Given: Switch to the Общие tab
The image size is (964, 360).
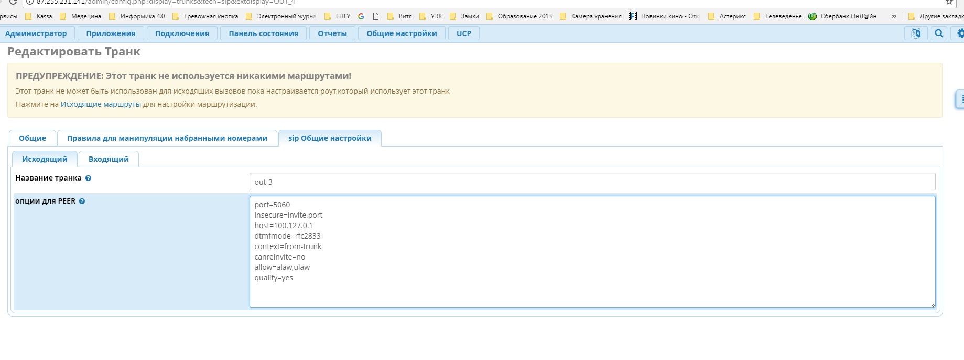Looking at the screenshot, I should (33, 138).
